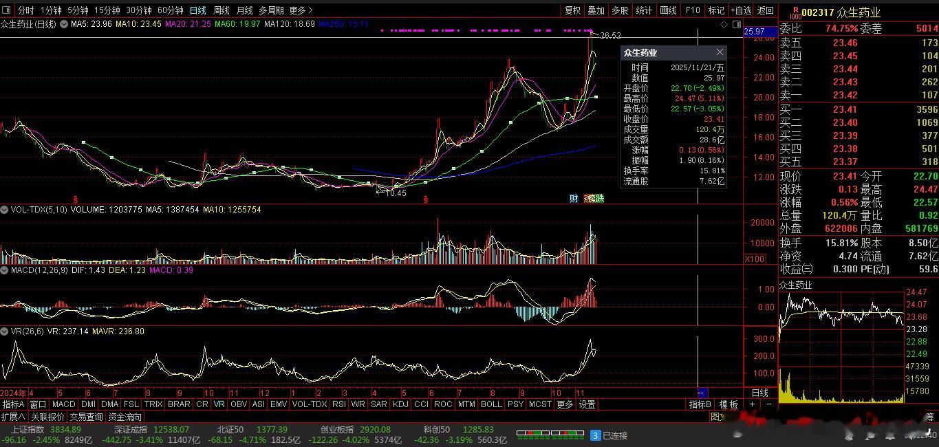Open the 多周期 multi-period view
Image resolution: width=939 pixels, height=447 pixels.
(x=271, y=10)
